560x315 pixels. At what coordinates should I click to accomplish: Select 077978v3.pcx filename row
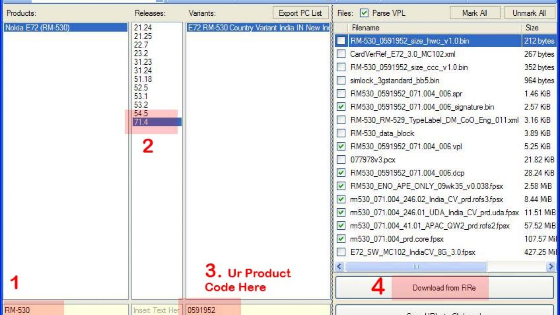(373, 160)
